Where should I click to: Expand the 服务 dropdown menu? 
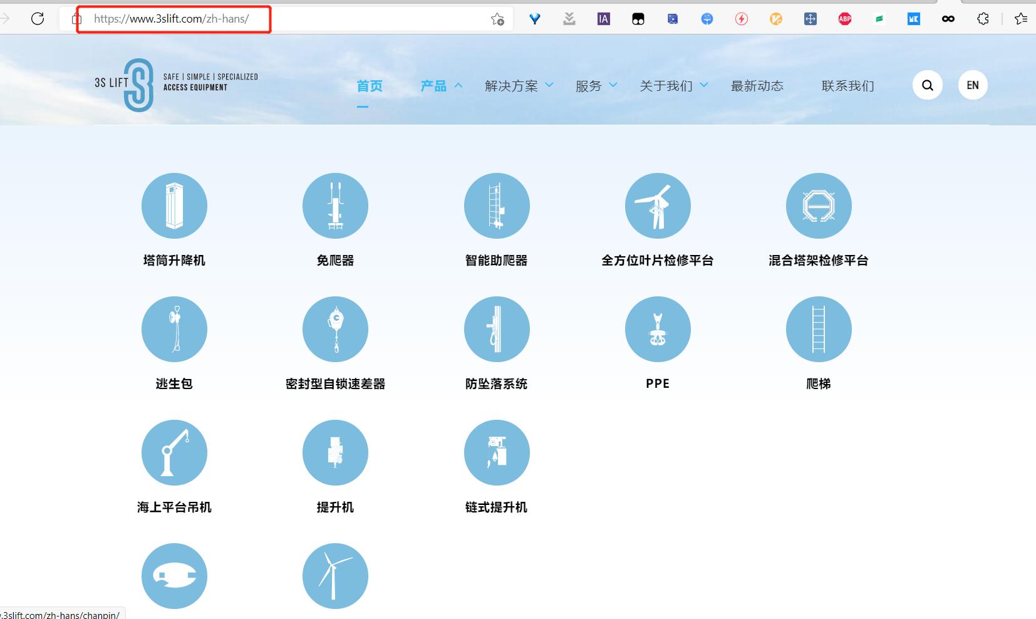[x=589, y=86]
